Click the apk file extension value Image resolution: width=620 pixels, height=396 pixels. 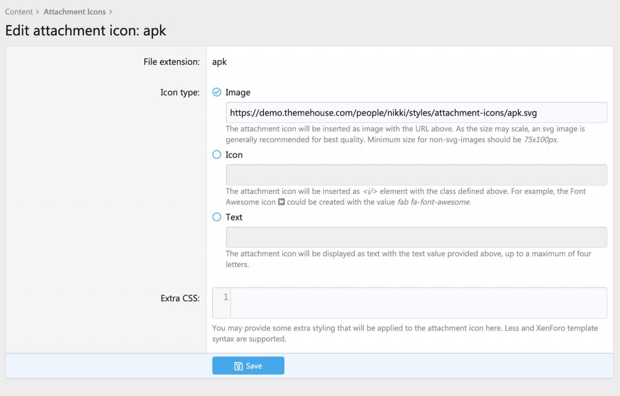(219, 62)
